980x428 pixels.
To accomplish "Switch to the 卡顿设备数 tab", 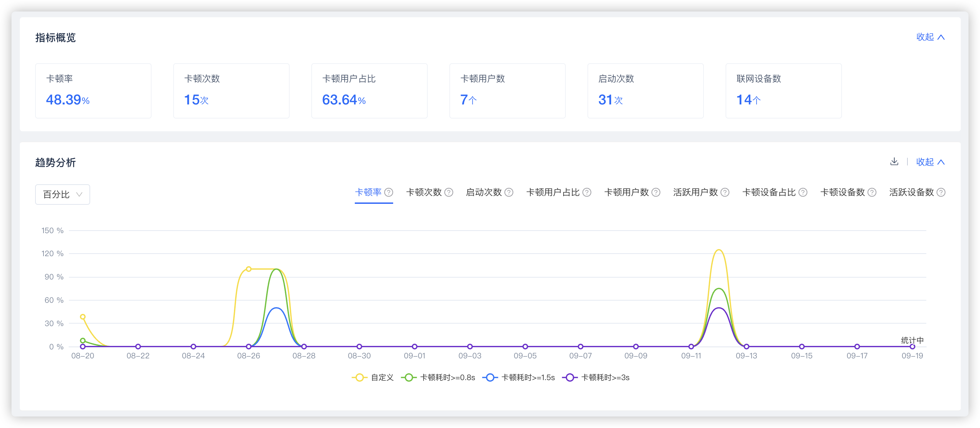I will 842,192.
